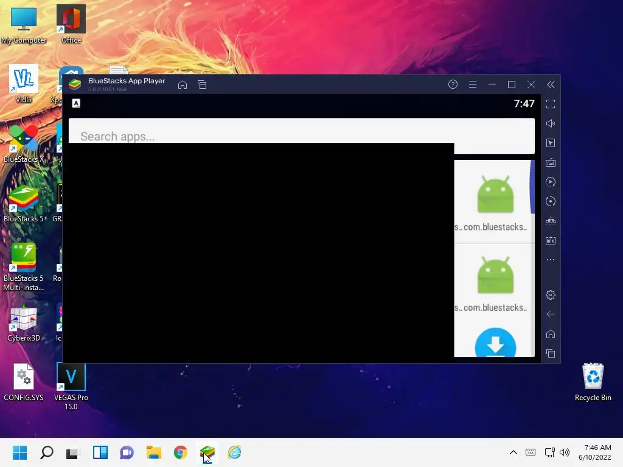Screen dimensions: 623x467
Task: Open Chat app on the taskbar
Action: pyautogui.click(x=127, y=452)
